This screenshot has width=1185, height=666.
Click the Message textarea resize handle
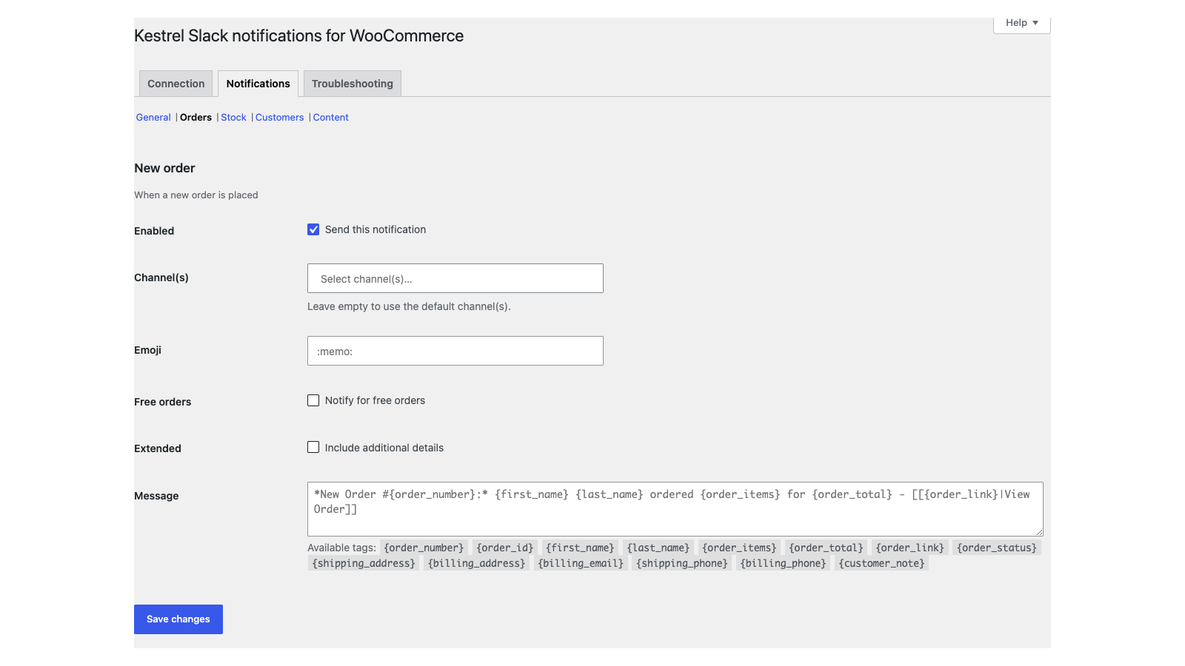point(1039,532)
